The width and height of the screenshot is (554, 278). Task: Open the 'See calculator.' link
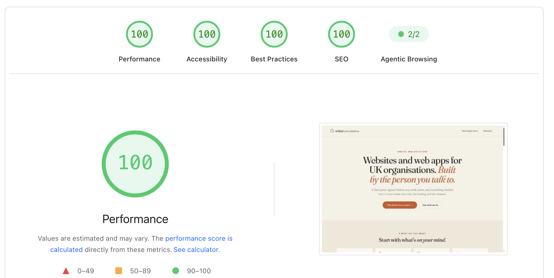point(197,250)
